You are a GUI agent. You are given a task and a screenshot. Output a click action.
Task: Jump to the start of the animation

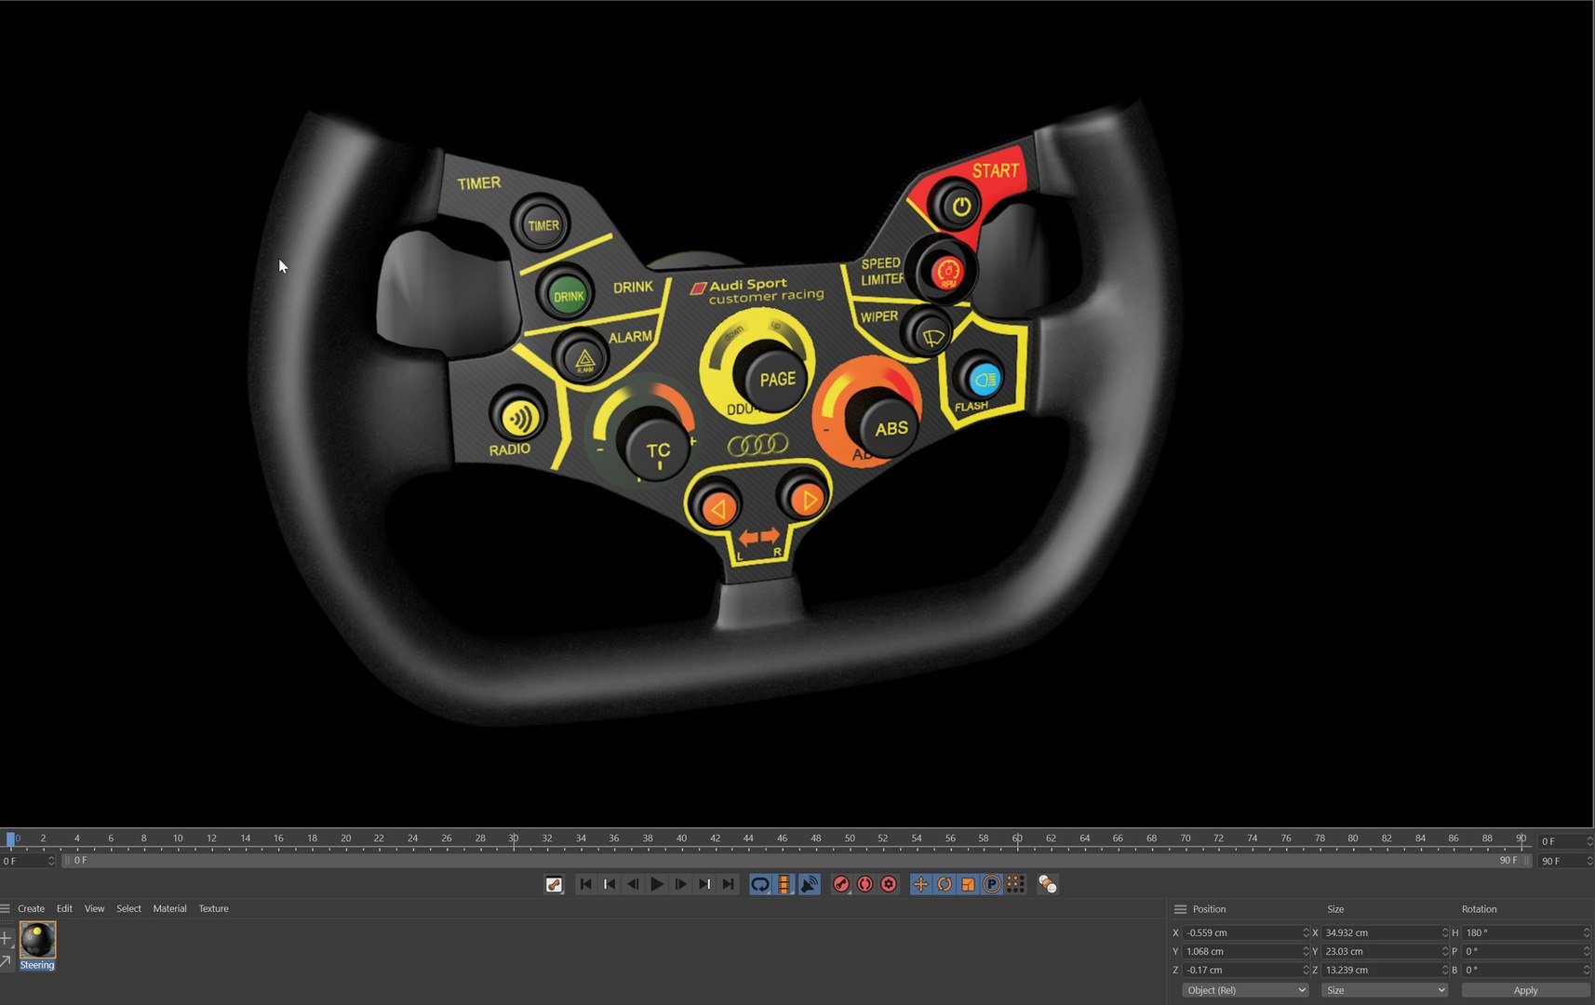pyautogui.click(x=585, y=884)
